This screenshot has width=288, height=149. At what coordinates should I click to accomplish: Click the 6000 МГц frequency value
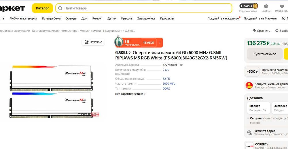[169, 84]
